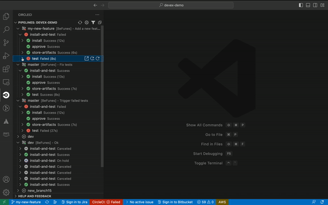Select store-artifacts Success (7s) under Fix tests
Screen dimensions: 328x205
click(x=57, y=89)
